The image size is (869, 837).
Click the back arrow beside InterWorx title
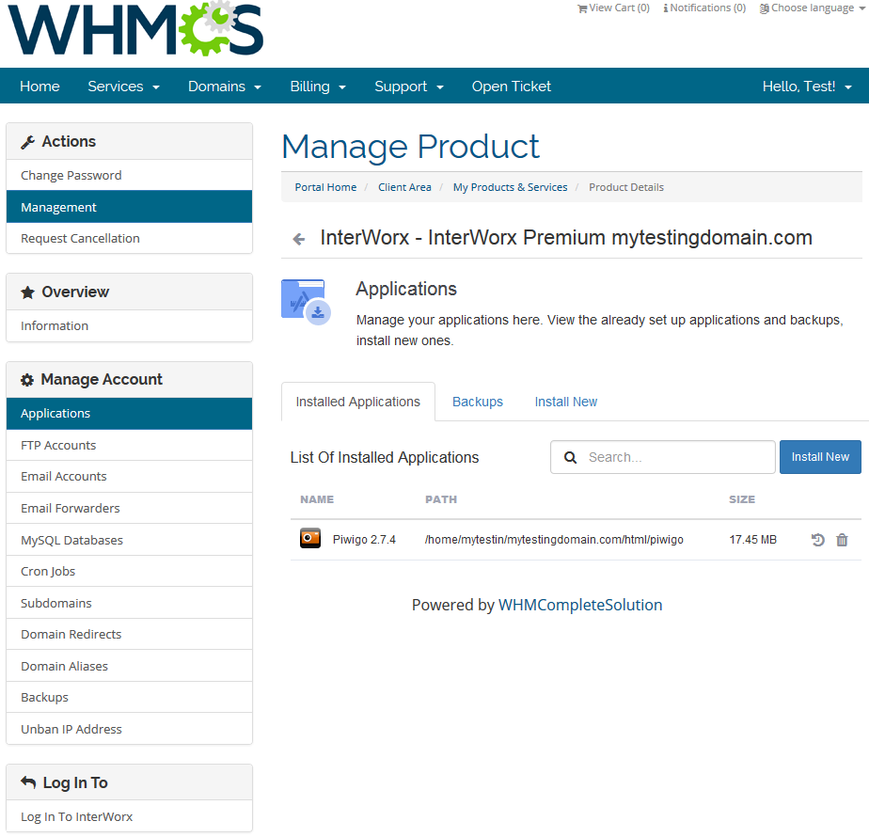click(299, 240)
